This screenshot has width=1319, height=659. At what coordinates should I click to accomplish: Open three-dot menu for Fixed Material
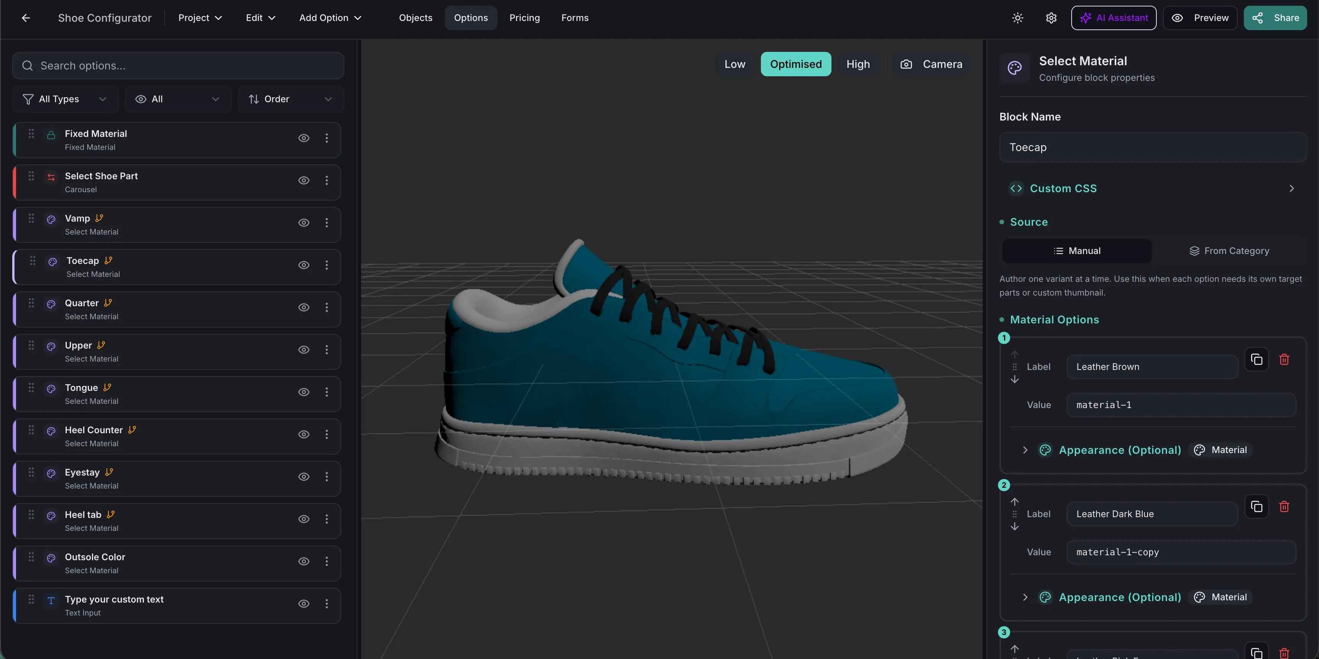[327, 138]
